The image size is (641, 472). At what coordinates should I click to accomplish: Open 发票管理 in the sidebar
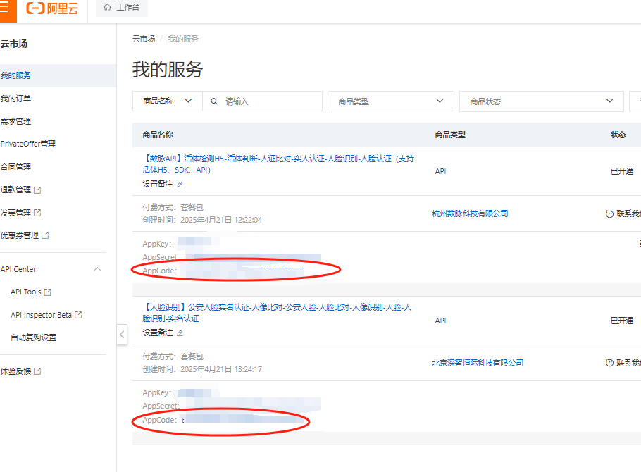point(15,213)
